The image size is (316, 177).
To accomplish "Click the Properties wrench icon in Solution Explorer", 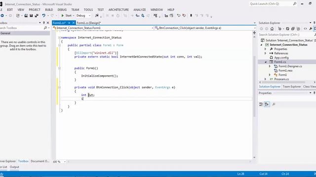I will [311, 29].
